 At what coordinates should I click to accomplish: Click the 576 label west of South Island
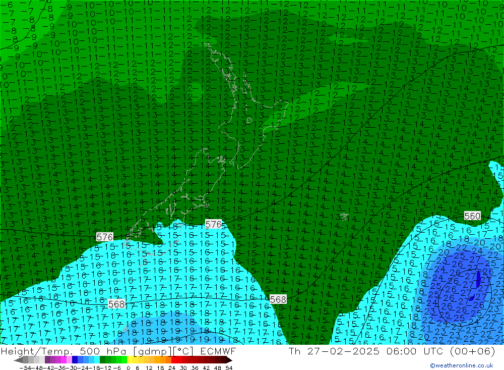point(105,237)
